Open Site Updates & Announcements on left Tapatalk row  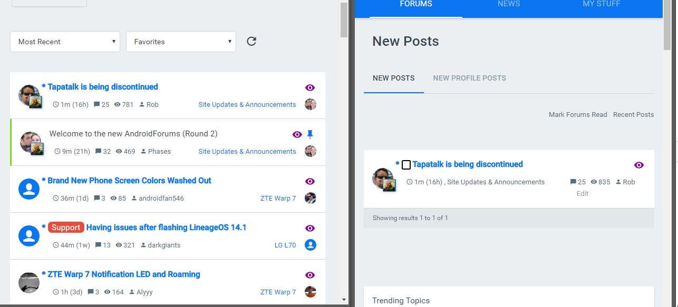(x=247, y=105)
